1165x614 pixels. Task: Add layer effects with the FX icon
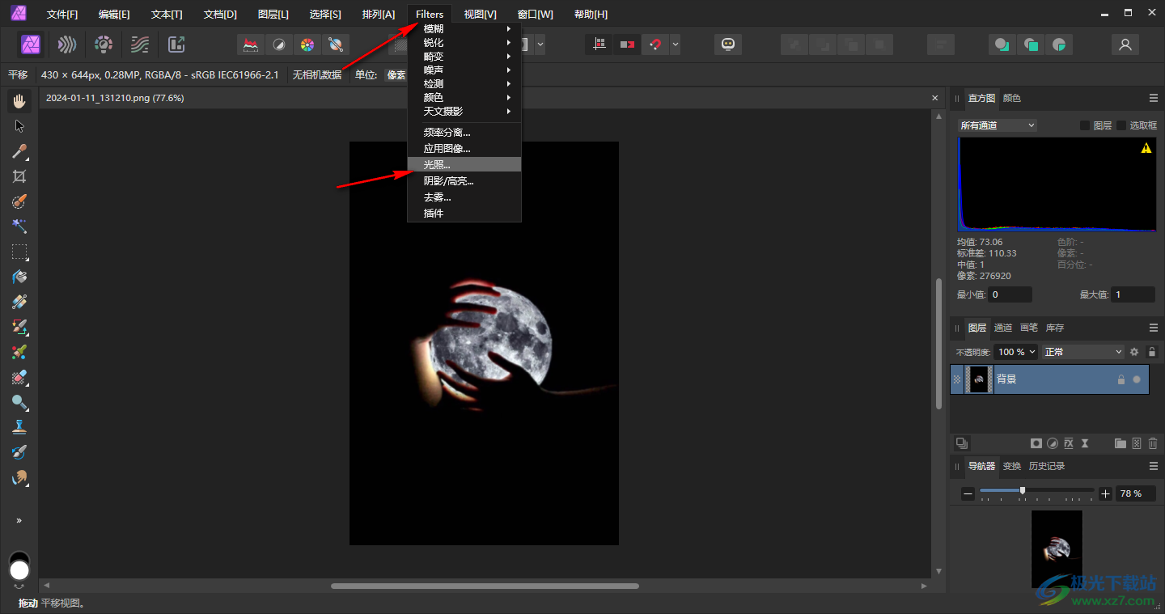click(1069, 443)
